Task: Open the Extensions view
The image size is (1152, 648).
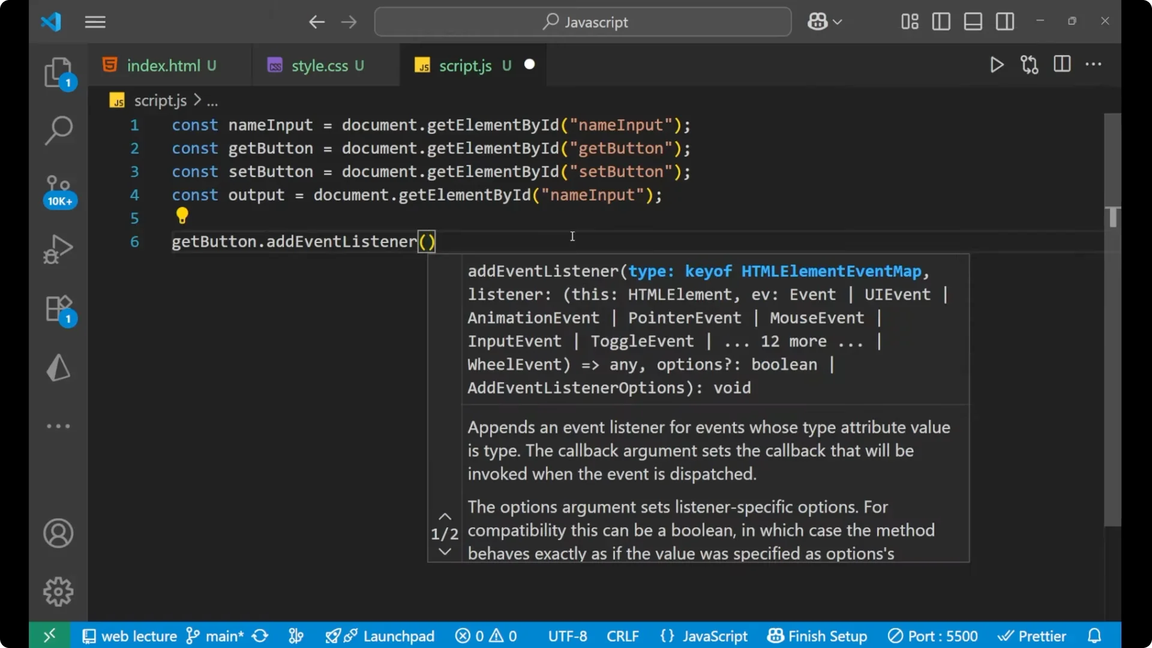Action: click(x=58, y=309)
